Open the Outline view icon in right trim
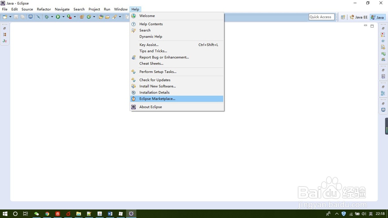The height and width of the screenshot is (218, 388). 383,93
